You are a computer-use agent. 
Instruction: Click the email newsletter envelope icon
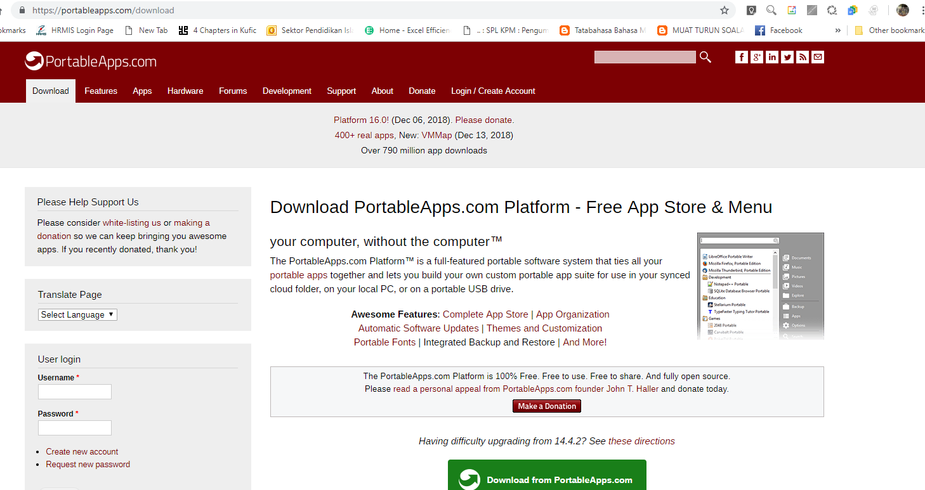click(x=818, y=57)
